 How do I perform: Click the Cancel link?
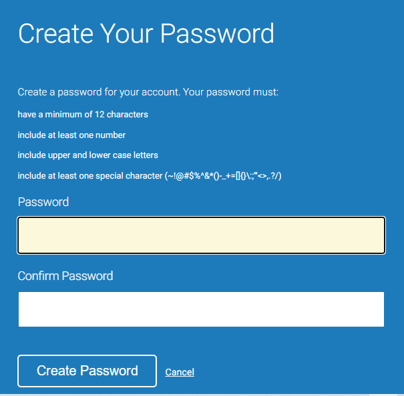(x=180, y=372)
